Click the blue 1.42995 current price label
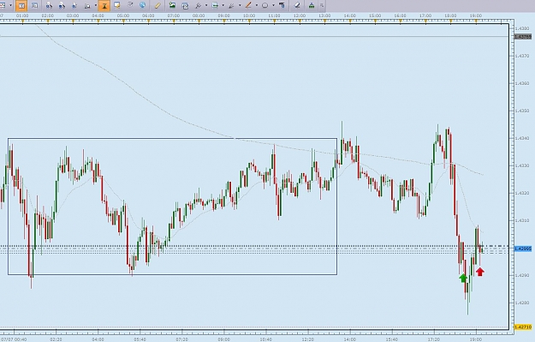The image size is (535, 342). (523, 249)
